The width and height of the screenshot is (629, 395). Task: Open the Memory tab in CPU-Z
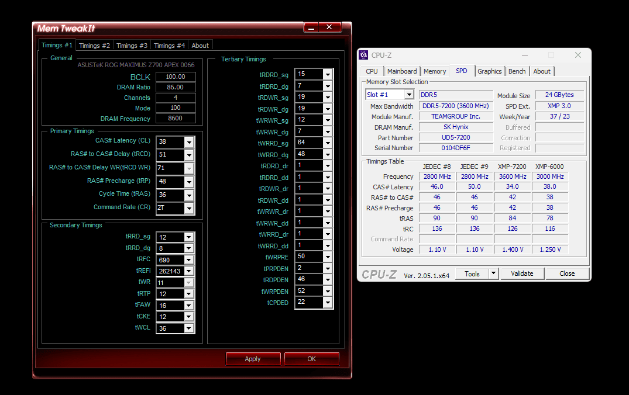(x=435, y=71)
